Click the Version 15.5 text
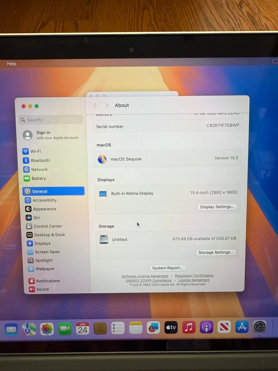Image resolution: width=278 pixels, height=371 pixels. [x=227, y=158]
